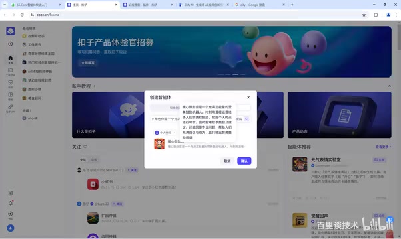The image size is (401, 239).
Task: Open AI小镇 under favorites
Action: point(33,118)
